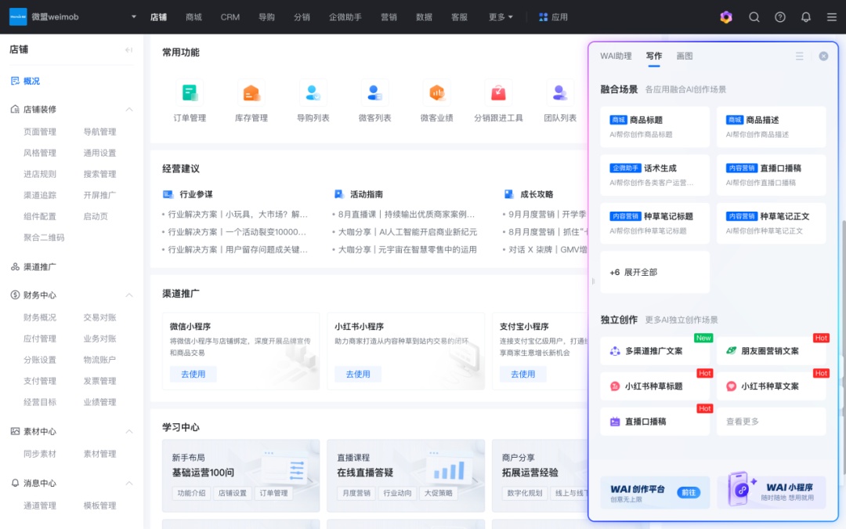Viewport: 846px width, 529px height.
Task: Click the WAI assistant hexagon icon in header
Action: click(726, 17)
